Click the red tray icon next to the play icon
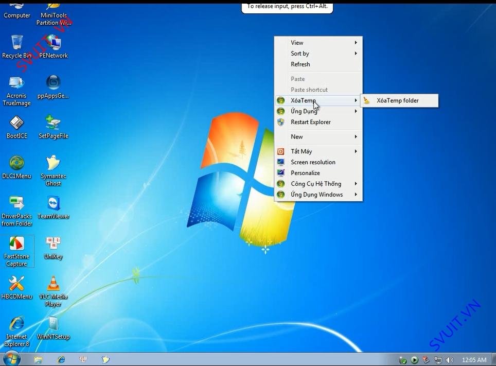The image size is (496, 366). [x=426, y=360]
